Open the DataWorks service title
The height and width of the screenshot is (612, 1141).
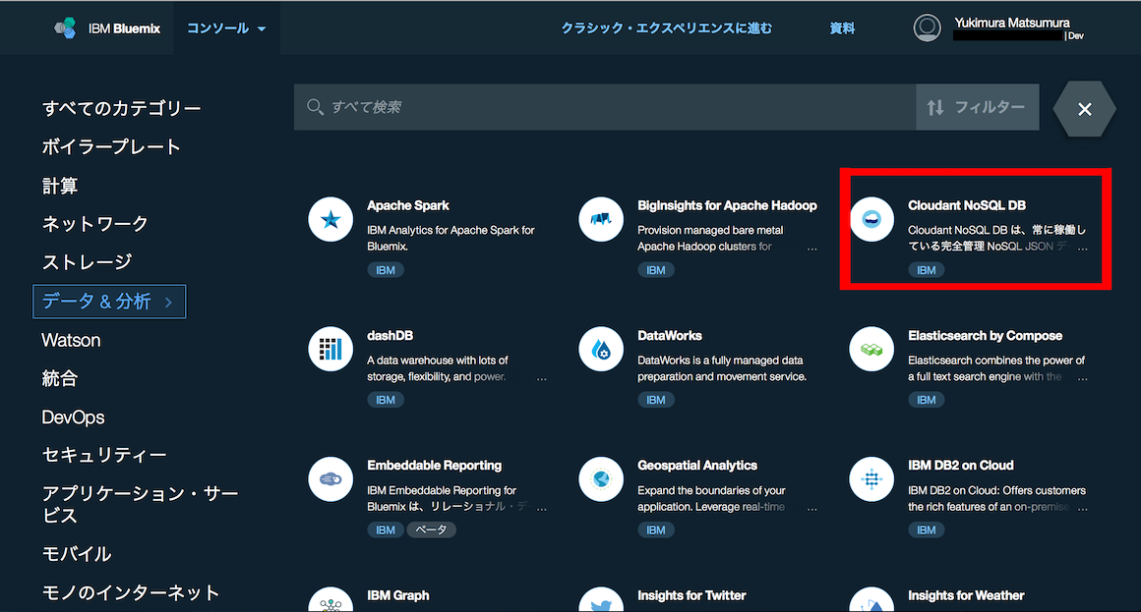tap(670, 336)
